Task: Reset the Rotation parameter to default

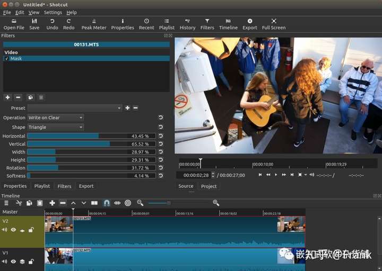Action: point(161,168)
